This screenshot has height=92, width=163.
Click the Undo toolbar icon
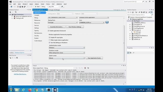(28, 7)
